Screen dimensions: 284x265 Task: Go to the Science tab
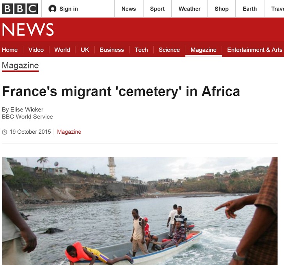(x=169, y=50)
